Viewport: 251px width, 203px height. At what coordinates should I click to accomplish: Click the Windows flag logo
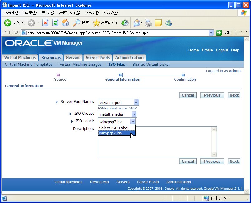pyautogui.click(x=244, y=12)
